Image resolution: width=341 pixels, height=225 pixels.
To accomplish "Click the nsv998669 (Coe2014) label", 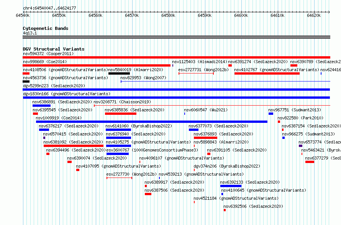I will pyautogui.click(x=45, y=62).
